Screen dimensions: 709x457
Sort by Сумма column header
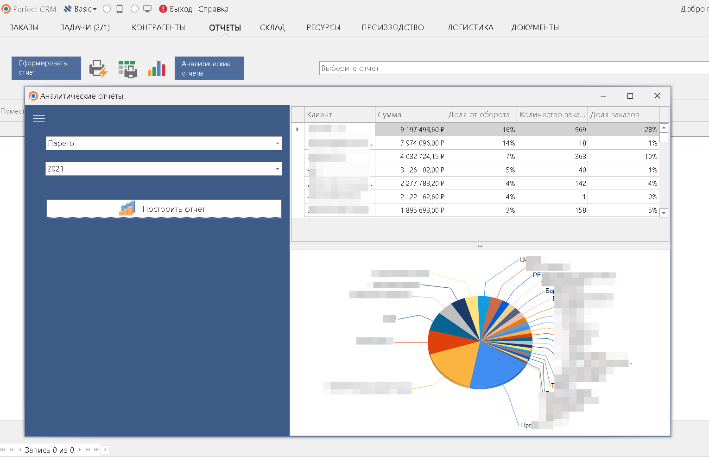tap(411, 114)
